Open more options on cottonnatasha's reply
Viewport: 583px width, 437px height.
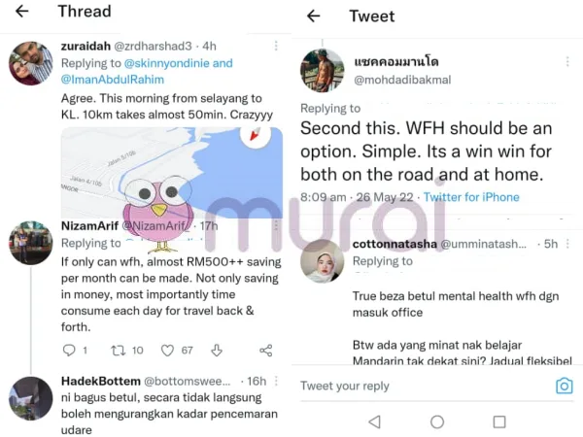(567, 244)
